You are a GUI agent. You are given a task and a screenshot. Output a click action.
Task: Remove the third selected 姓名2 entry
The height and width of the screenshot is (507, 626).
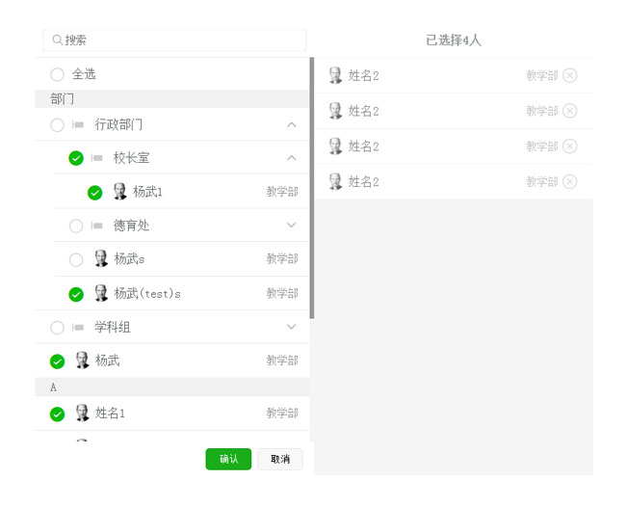point(570,146)
